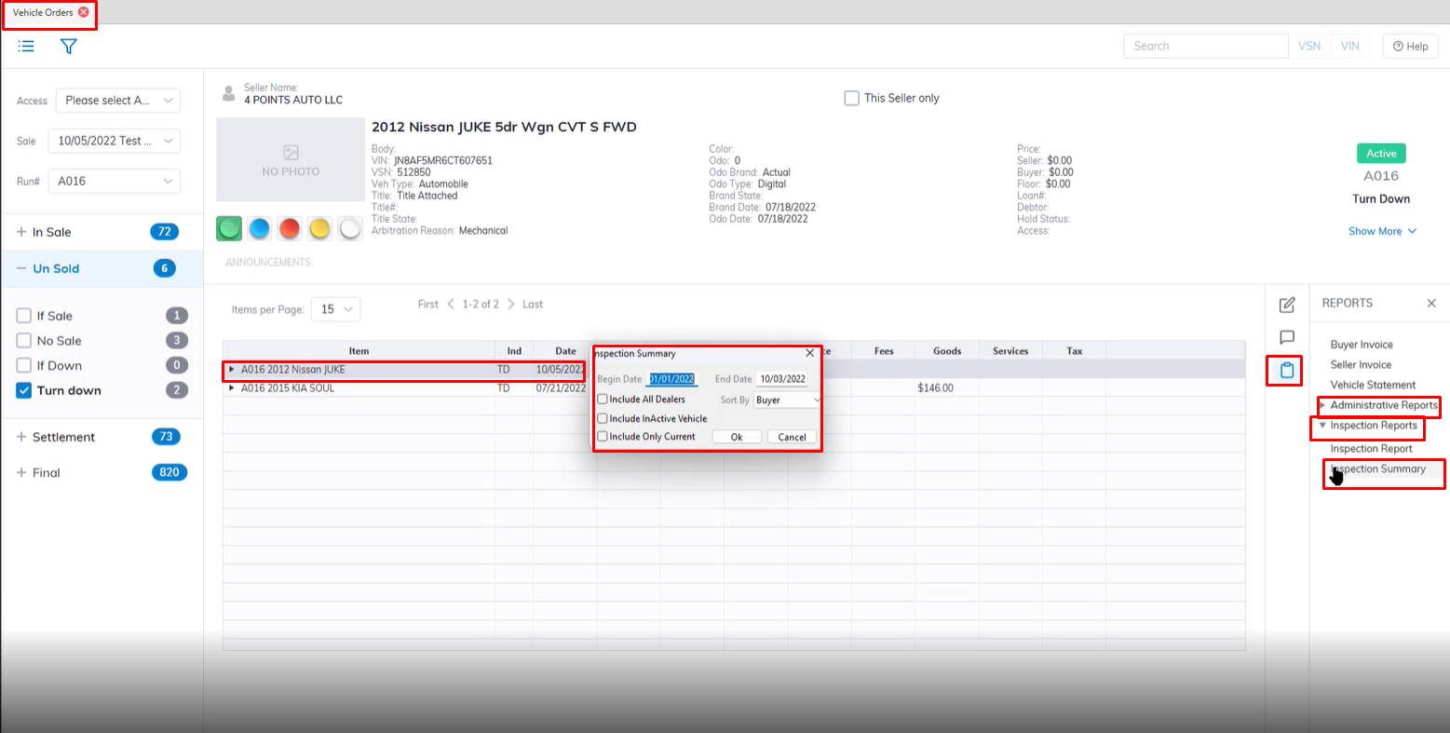
Task: Check the This Seller only checkbox
Action: click(x=851, y=98)
